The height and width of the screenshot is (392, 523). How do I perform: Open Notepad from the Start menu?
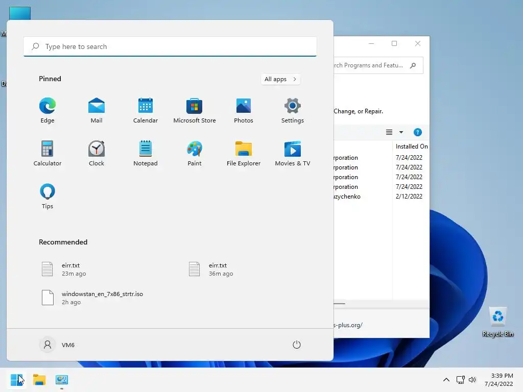146,153
